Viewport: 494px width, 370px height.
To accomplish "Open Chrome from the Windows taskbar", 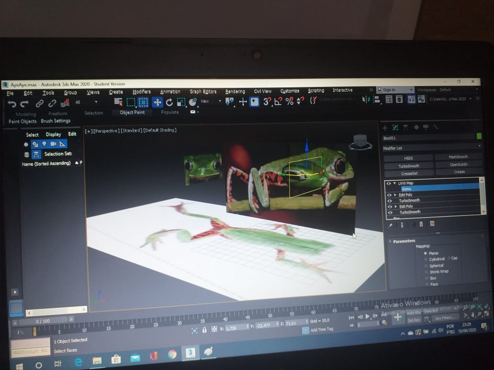I will click(172, 354).
